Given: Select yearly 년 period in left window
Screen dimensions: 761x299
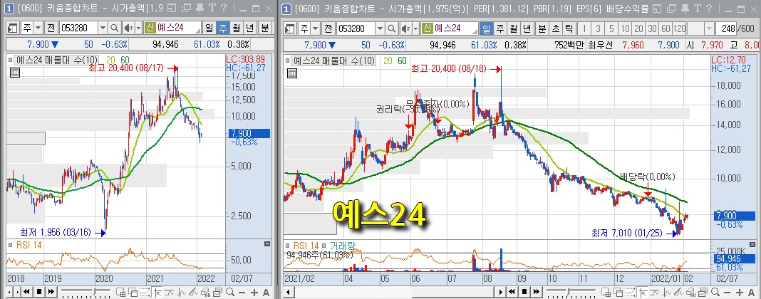Looking at the screenshot, I should click(x=251, y=28).
